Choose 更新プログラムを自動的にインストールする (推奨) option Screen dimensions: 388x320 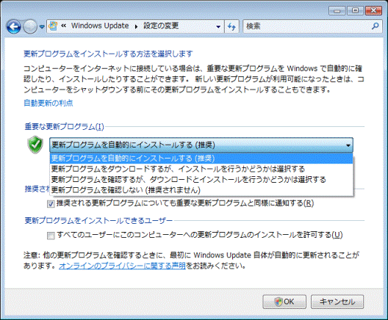[x=201, y=159]
